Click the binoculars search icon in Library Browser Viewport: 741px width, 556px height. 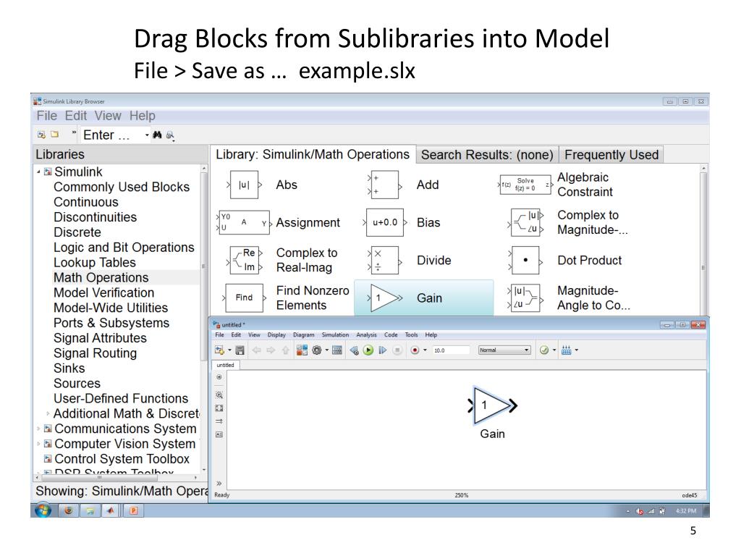157,135
